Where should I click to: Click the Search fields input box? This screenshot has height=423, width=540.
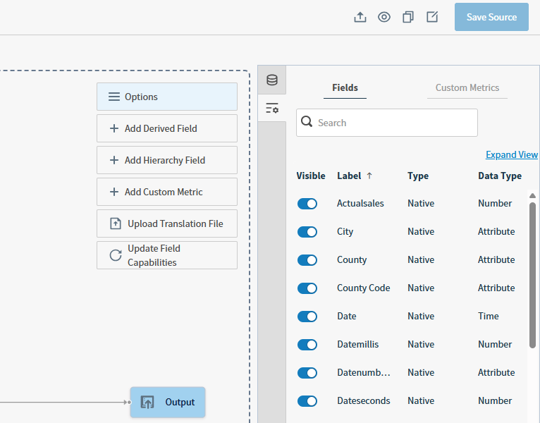pos(387,123)
